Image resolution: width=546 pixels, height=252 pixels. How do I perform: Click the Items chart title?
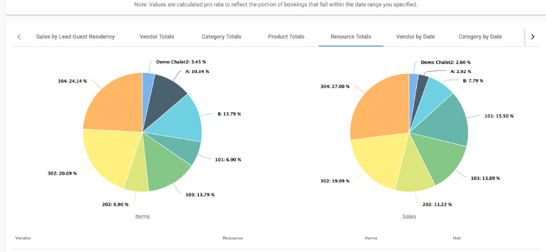pos(142,217)
